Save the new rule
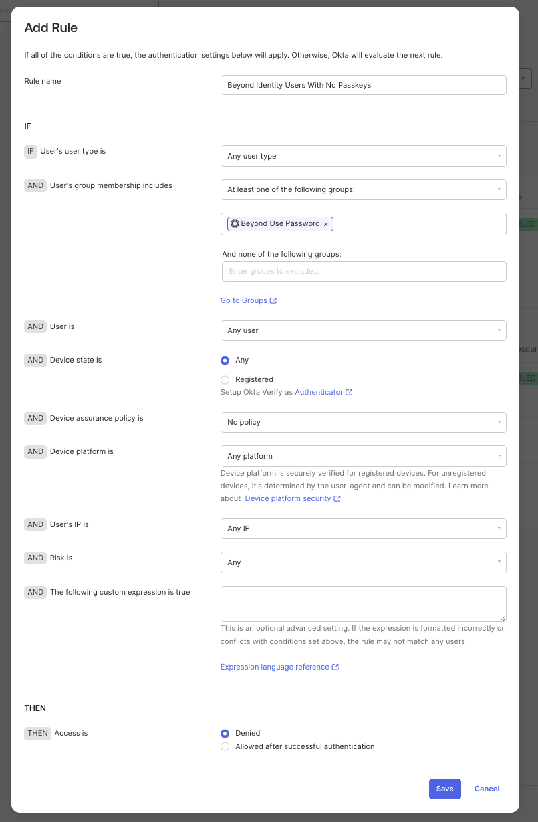Viewport: 538px width, 822px height. (444, 789)
